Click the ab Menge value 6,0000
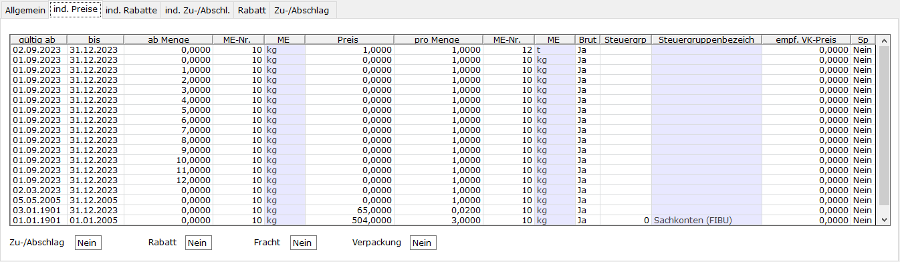Viewport: 900px width, 262px height. tap(168, 120)
